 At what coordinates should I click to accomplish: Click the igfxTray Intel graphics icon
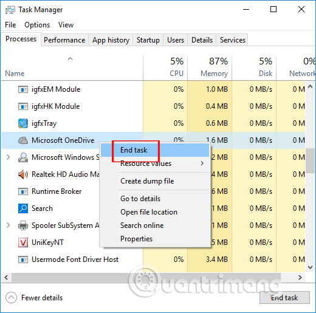pos(23,123)
